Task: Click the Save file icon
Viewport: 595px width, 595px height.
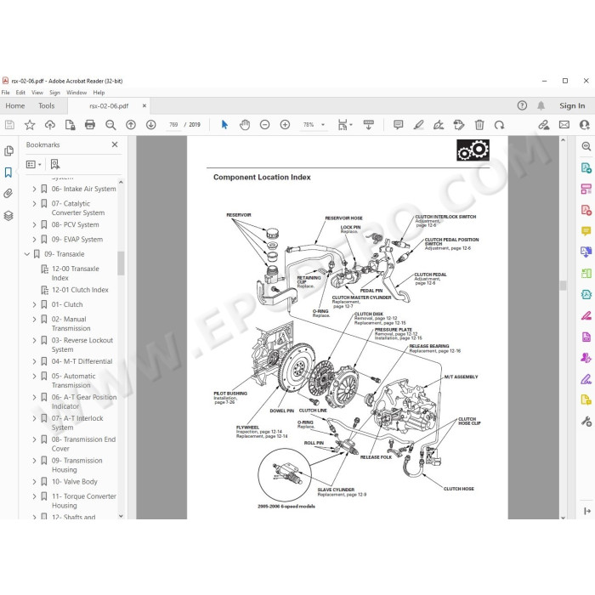Action: tap(9, 124)
